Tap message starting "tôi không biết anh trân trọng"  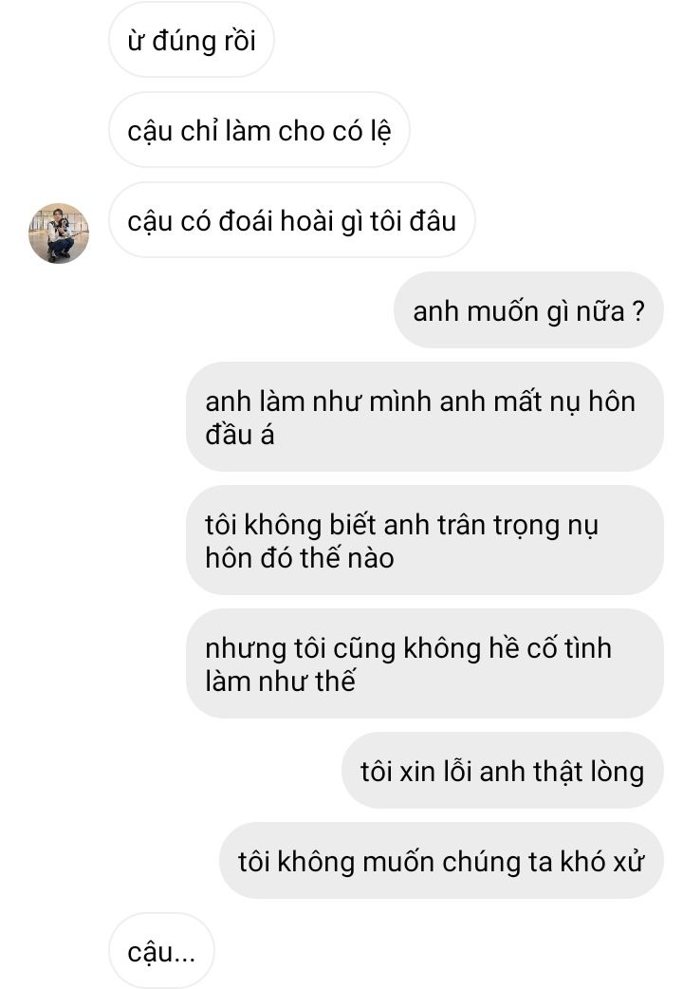coord(424,541)
